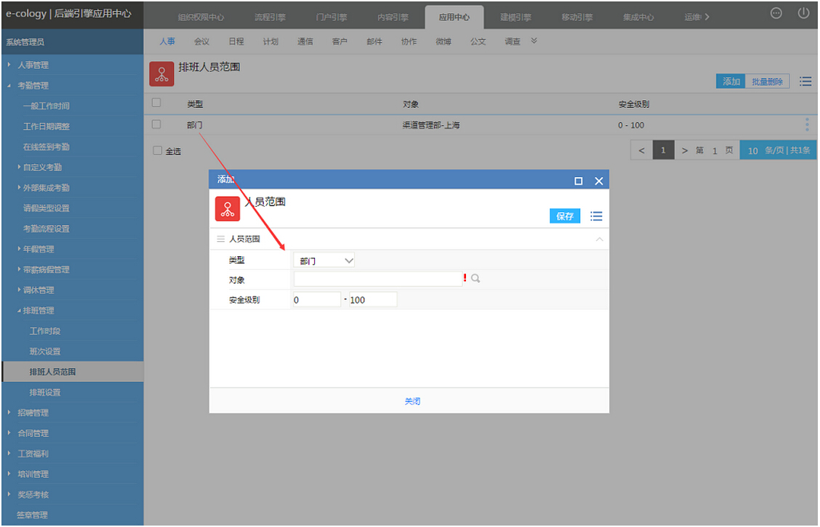Viewport: 820px width, 527px height.
Task: Expand the 年假管理 sidebar item
Action: click(39, 249)
